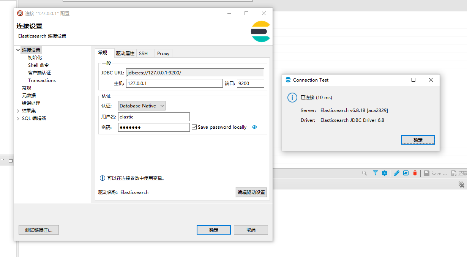
Task: Click the blue pencil edit icon
Action: [x=397, y=173]
